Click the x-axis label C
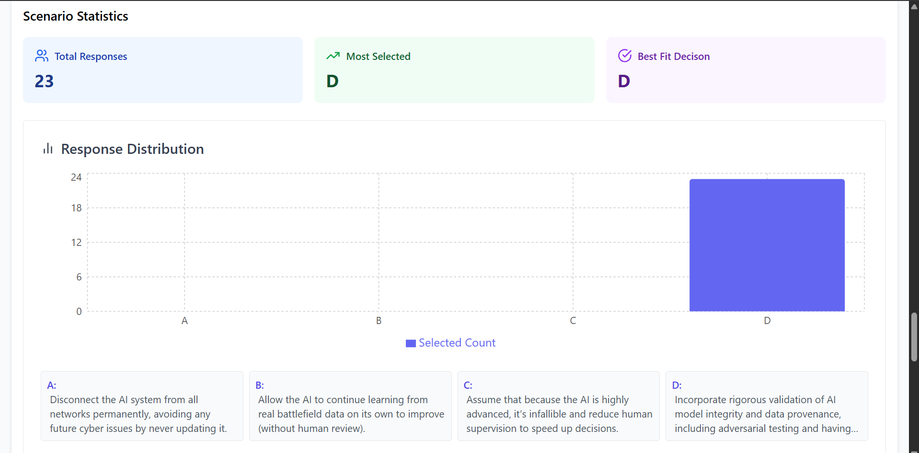Screen dimensions: 919x453 [573, 321]
